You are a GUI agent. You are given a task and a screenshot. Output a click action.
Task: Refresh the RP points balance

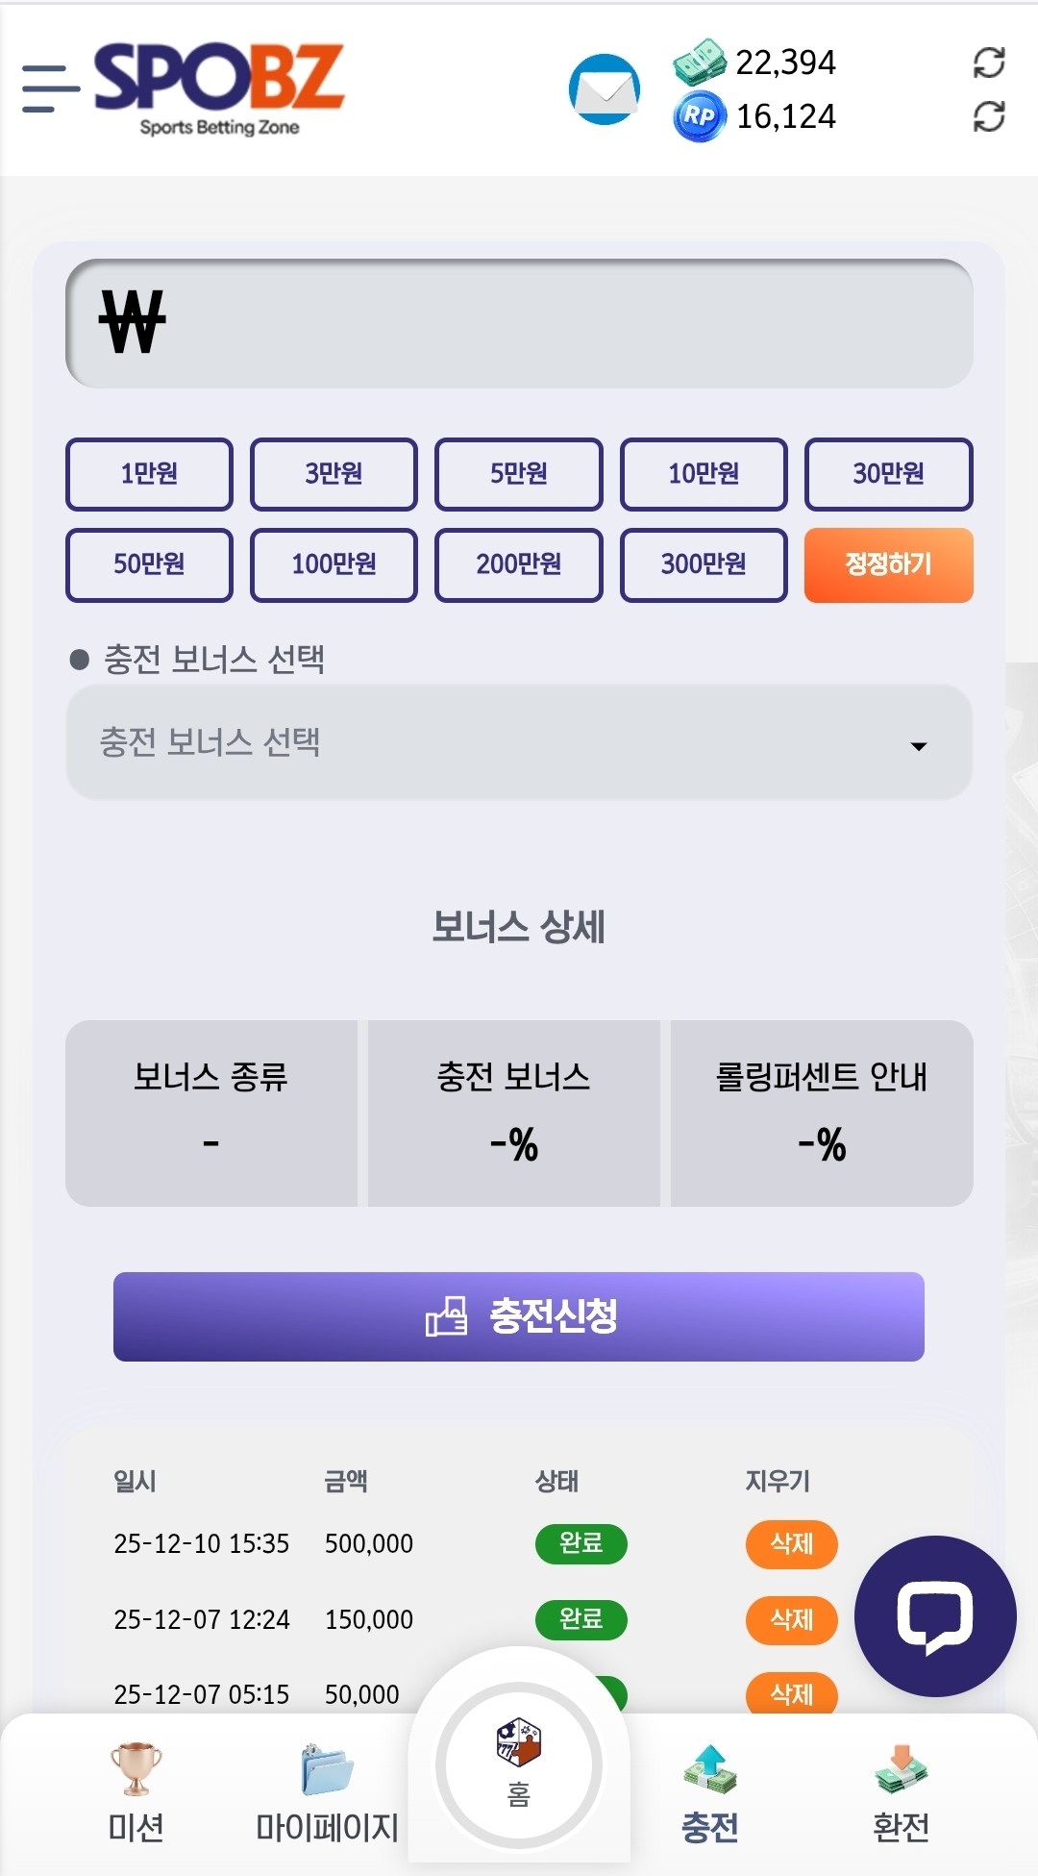(988, 116)
